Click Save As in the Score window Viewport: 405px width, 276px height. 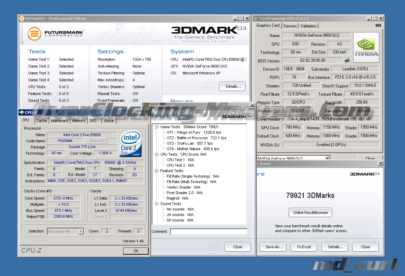(273, 247)
